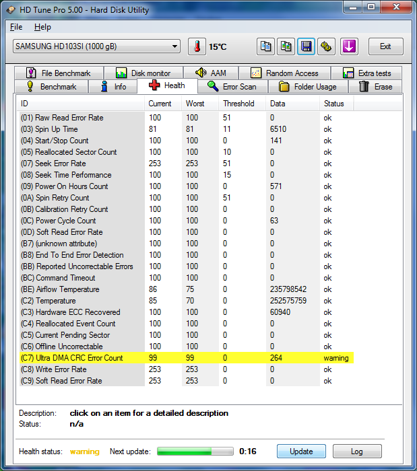Click the copy screenshot to clipboard icon
Image resolution: width=417 pixels, height=471 pixels.
click(286, 46)
